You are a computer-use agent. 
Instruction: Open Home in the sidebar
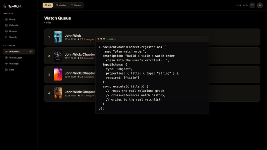[19, 19]
